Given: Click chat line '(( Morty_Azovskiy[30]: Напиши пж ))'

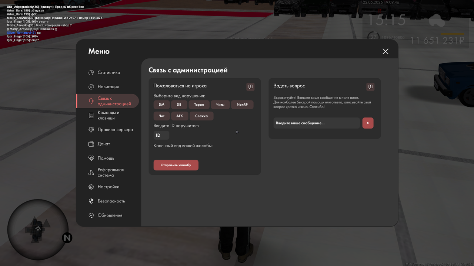Looking at the screenshot, I should [x=32, y=29].
